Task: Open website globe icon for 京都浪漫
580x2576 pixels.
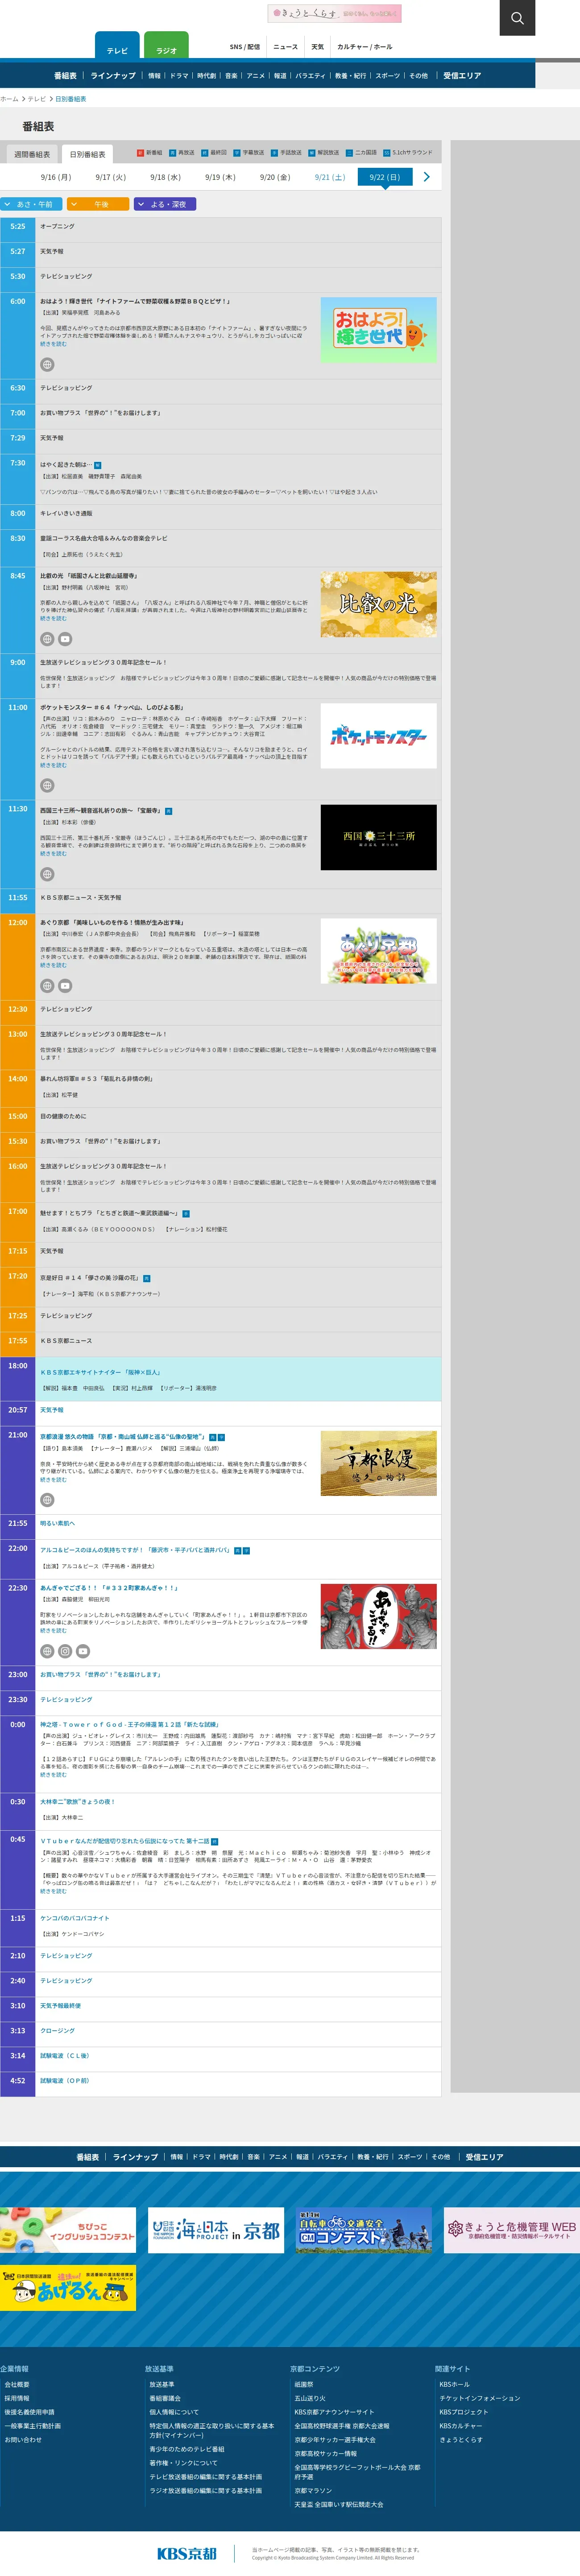Action: click(47, 1499)
